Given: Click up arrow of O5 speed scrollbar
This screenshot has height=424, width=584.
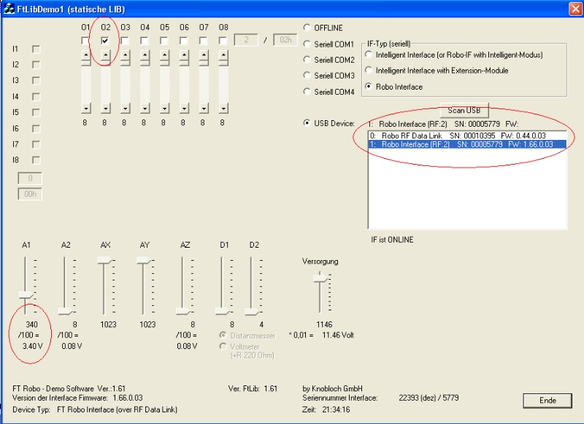Looking at the screenshot, I should (165, 55).
